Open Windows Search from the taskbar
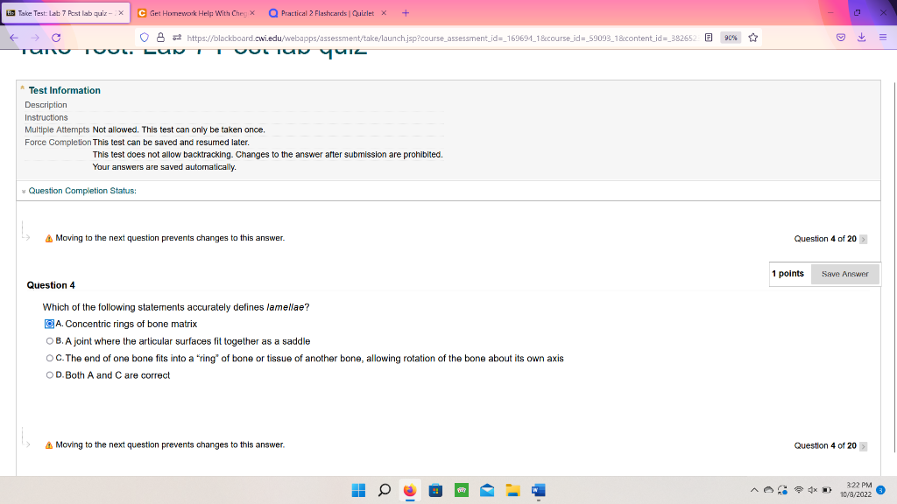This screenshot has width=897, height=504. coord(385,490)
